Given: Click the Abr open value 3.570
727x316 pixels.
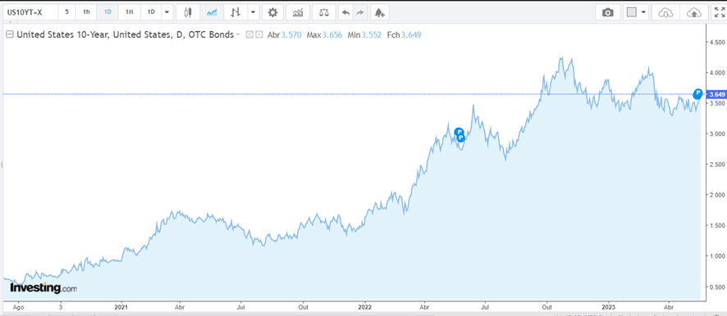Looking at the screenshot, I should point(291,34).
